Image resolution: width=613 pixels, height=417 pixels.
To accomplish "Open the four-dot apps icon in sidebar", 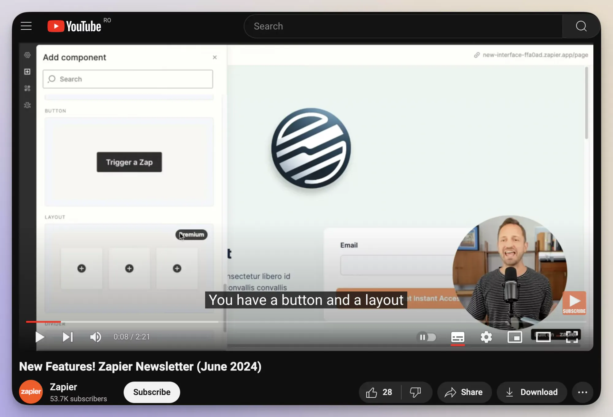I will click(27, 88).
